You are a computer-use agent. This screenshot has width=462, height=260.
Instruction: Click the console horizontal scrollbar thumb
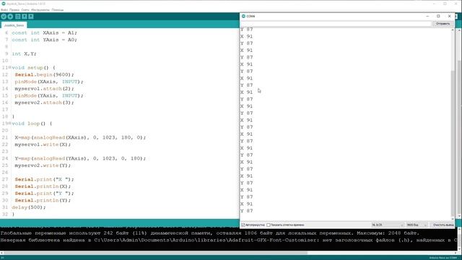click(x=155, y=253)
